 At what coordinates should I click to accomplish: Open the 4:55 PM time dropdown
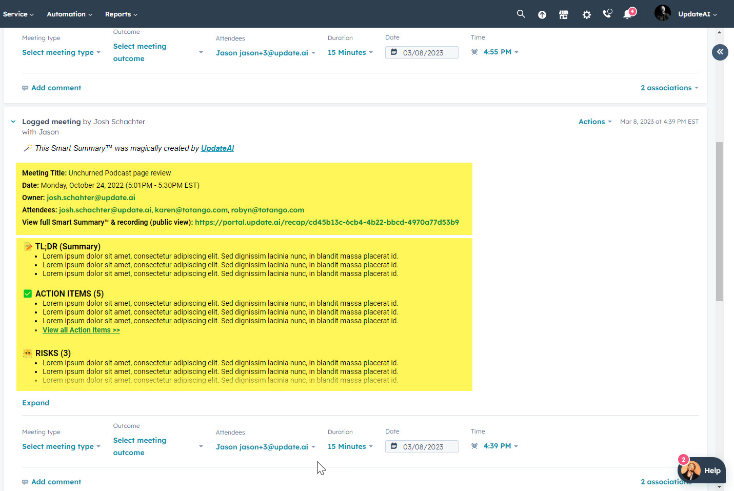tap(501, 52)
